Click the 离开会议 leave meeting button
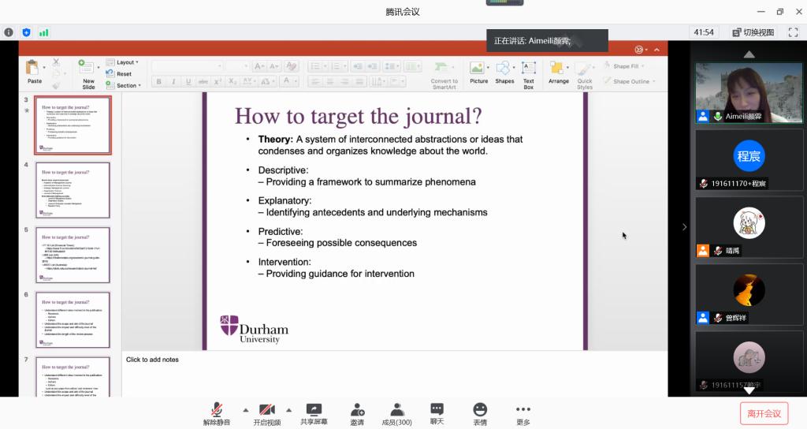The width and height of the screenshot is (807, 429). (x=764, y=413)
